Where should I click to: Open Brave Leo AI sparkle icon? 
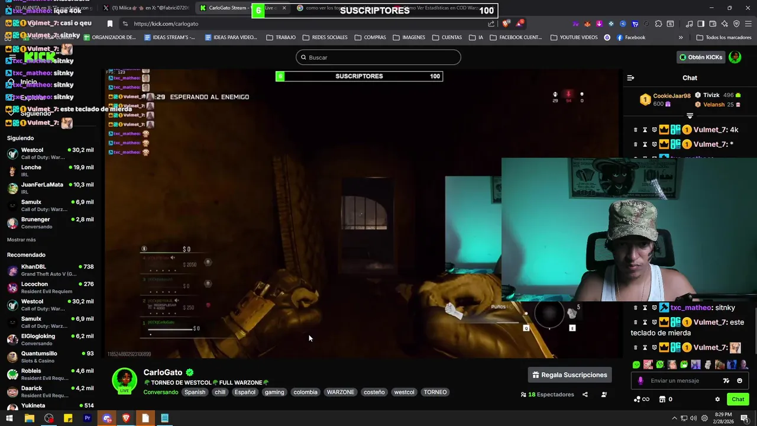(x=724, y=24)
